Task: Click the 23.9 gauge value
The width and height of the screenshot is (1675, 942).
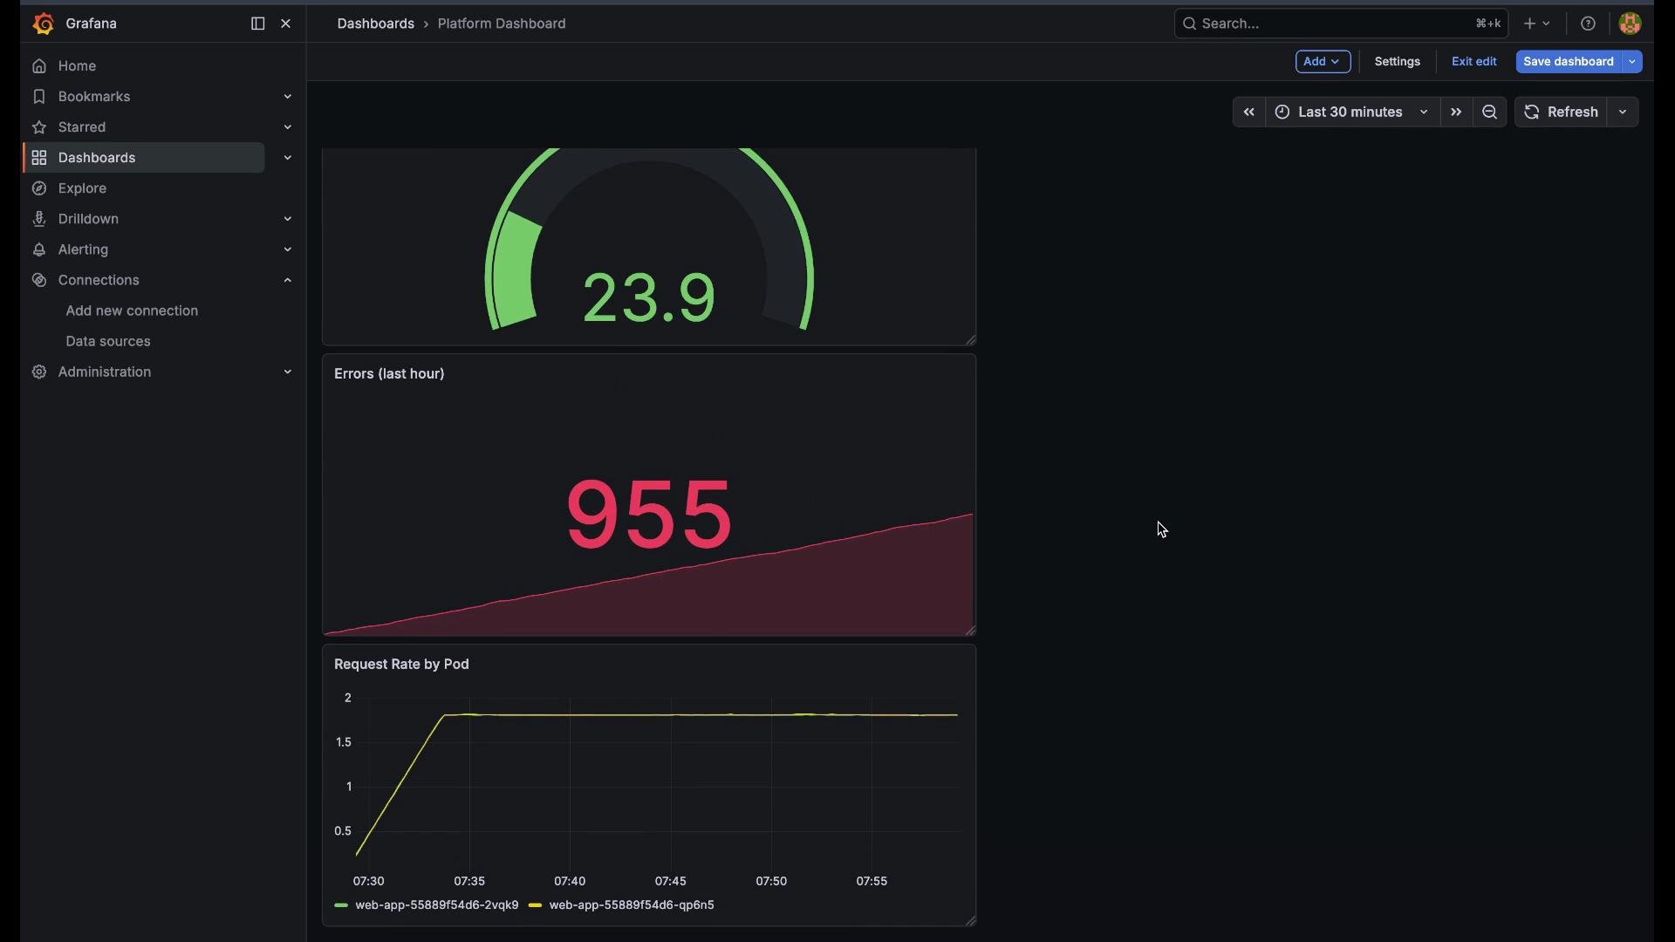Action: [x=650, y=298]
